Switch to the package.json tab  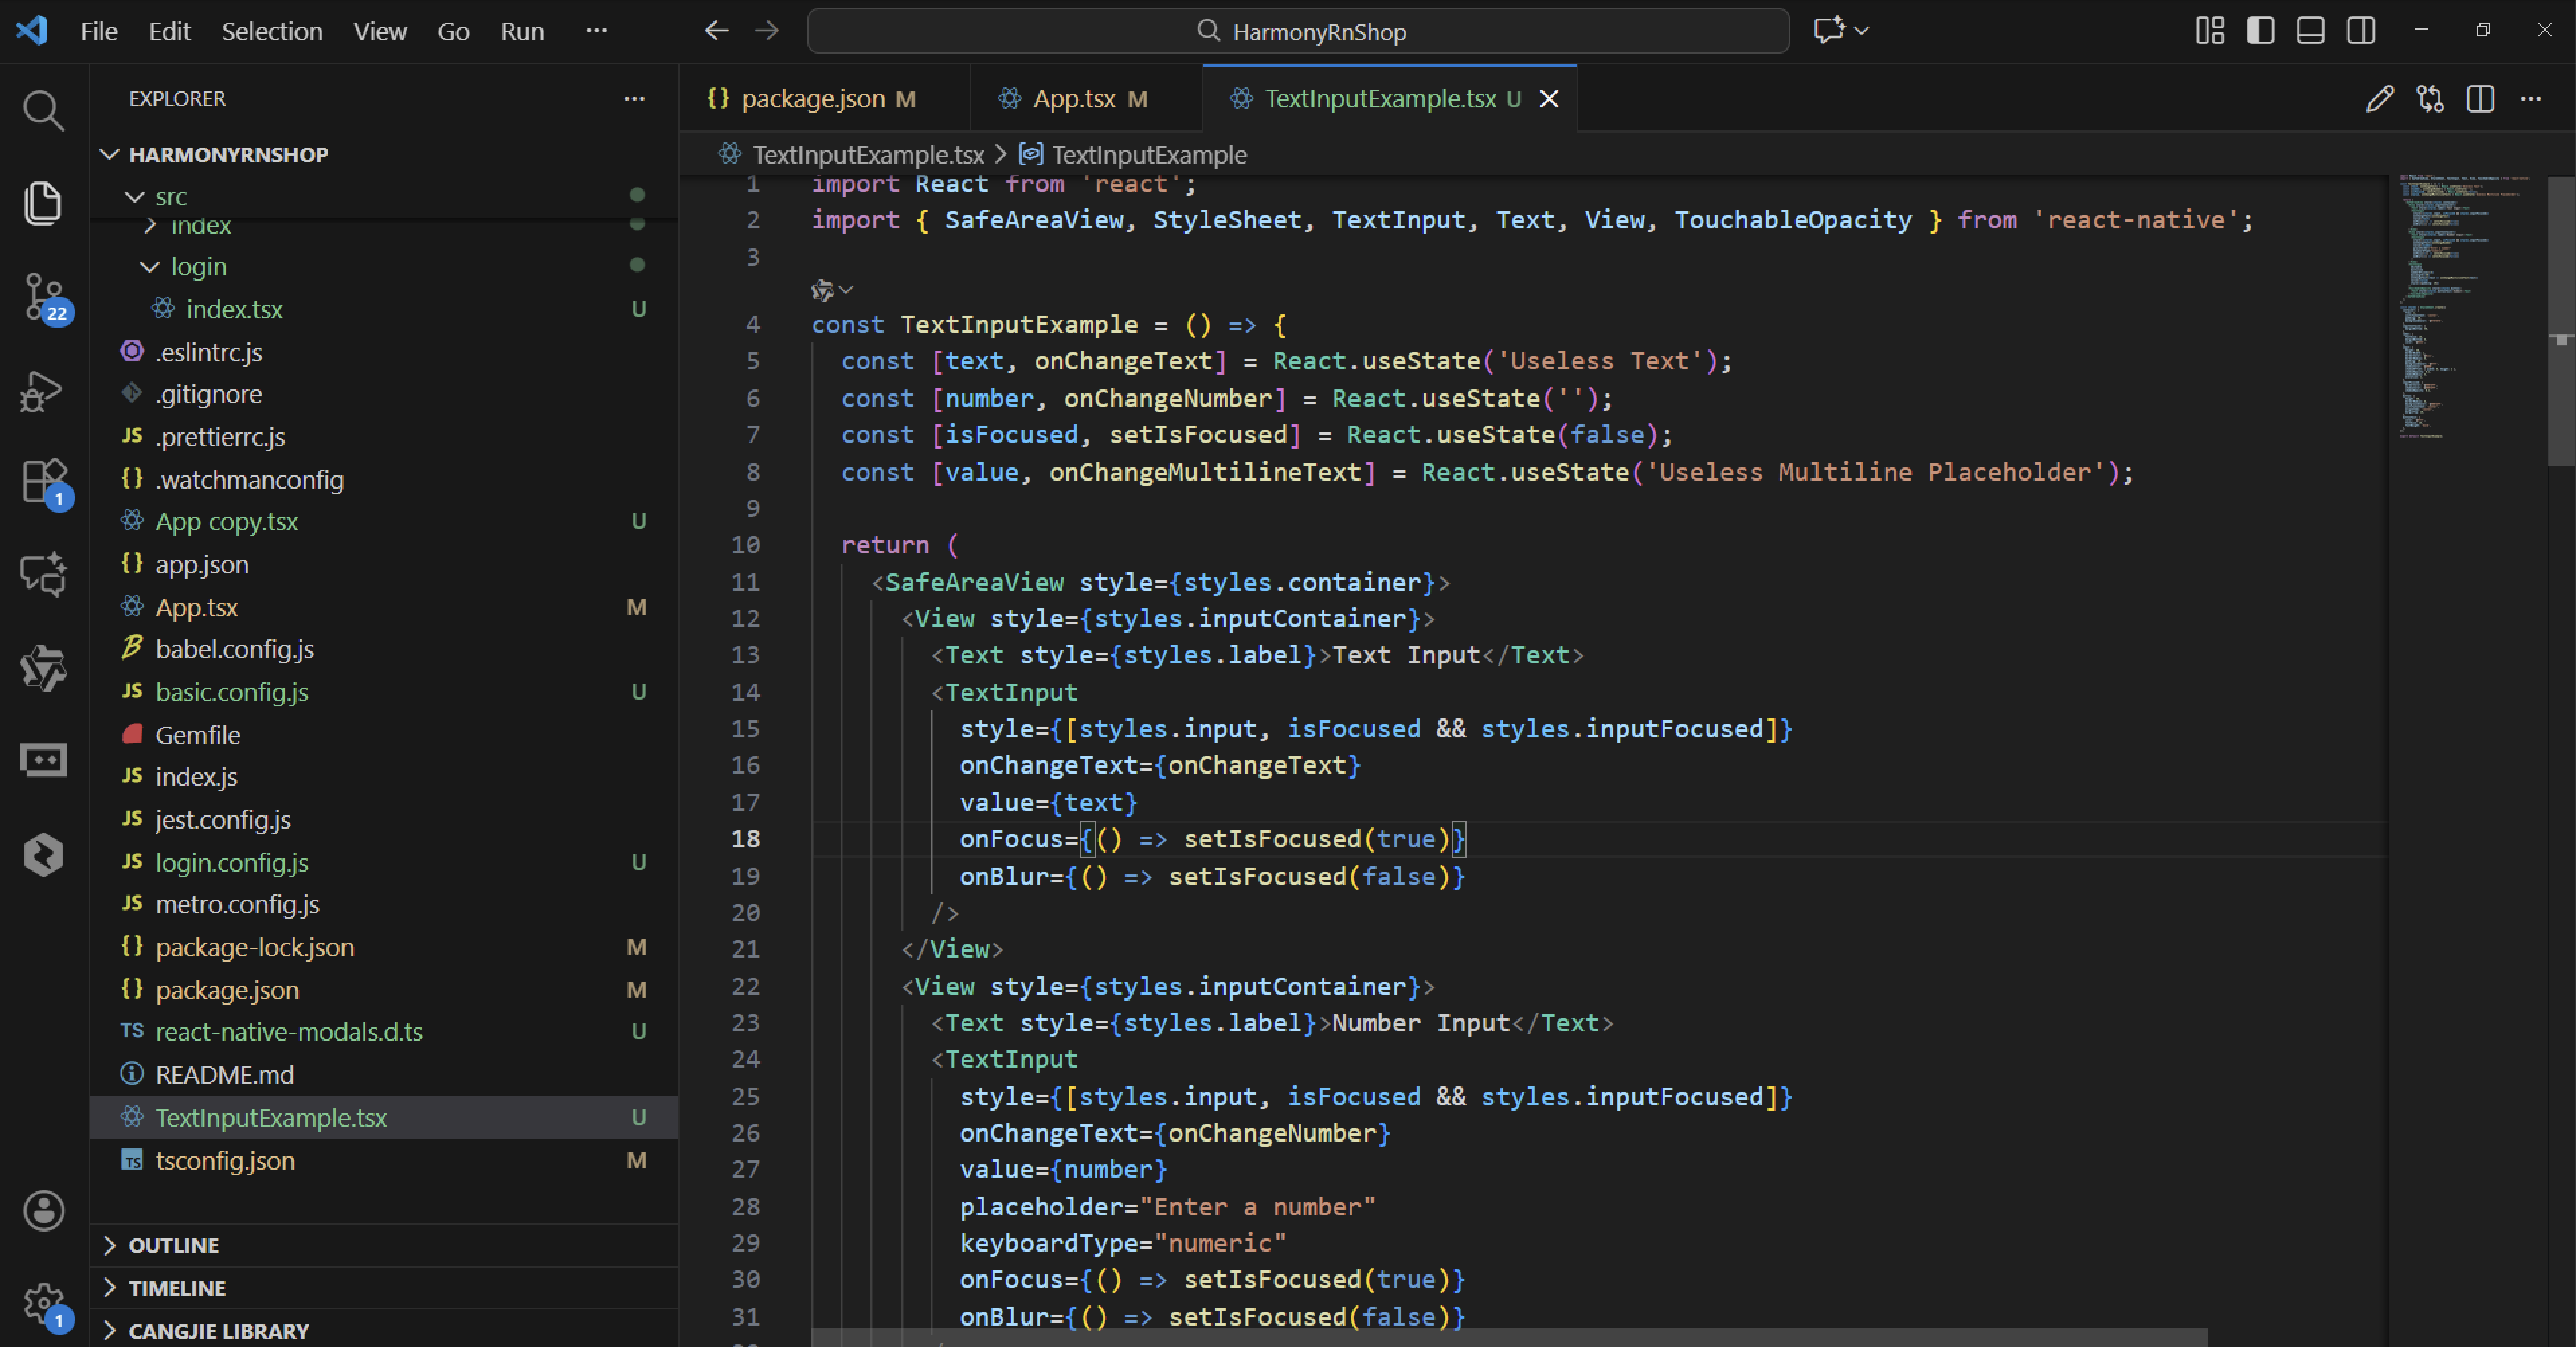(812, 99)
